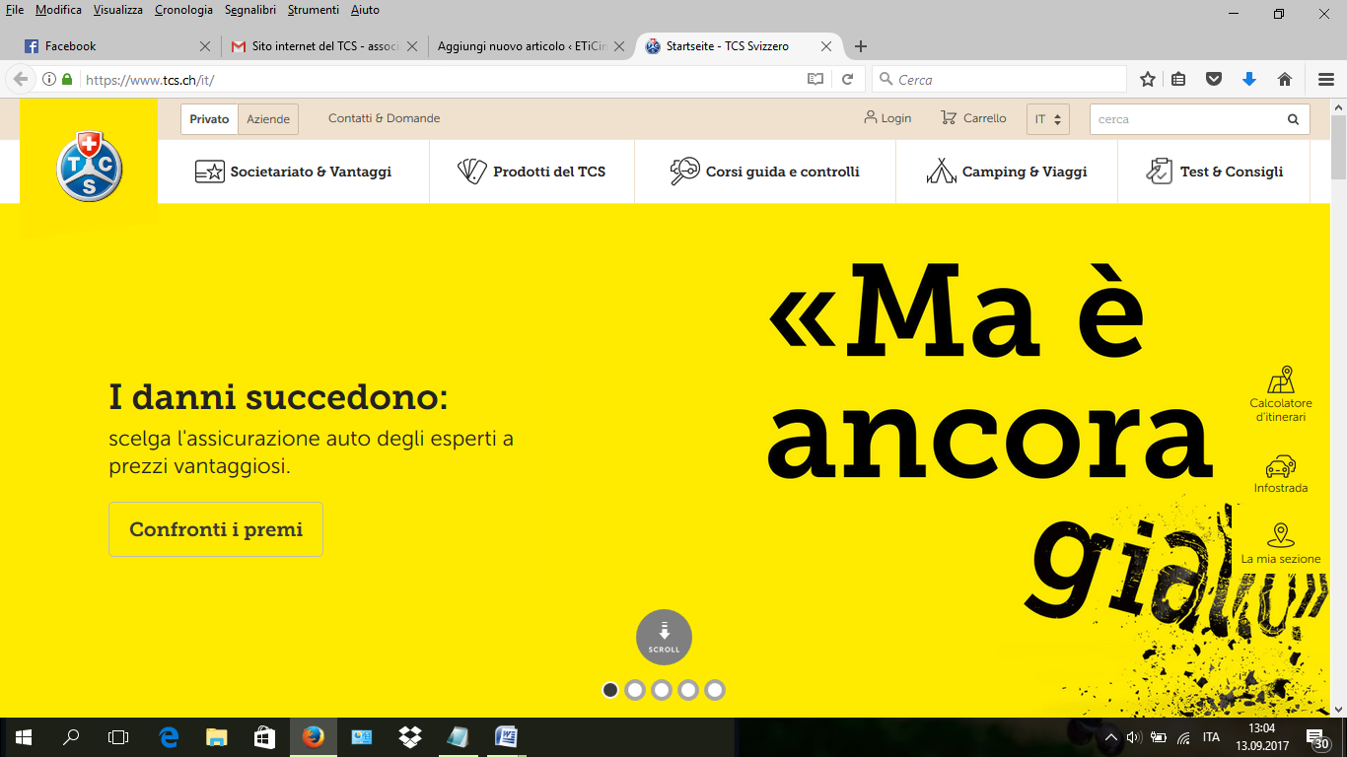Click the TCS logo
1347x757 pixels.
[x=89, y=166]
